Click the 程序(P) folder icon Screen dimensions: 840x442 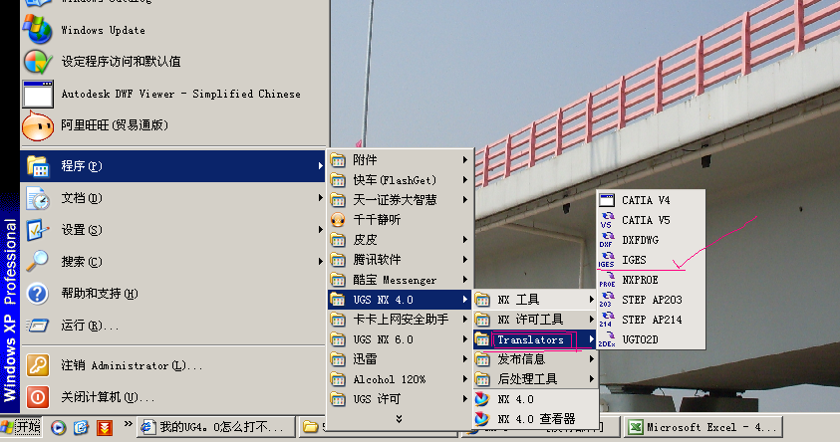pyautogui.click(x=38, y=166)
